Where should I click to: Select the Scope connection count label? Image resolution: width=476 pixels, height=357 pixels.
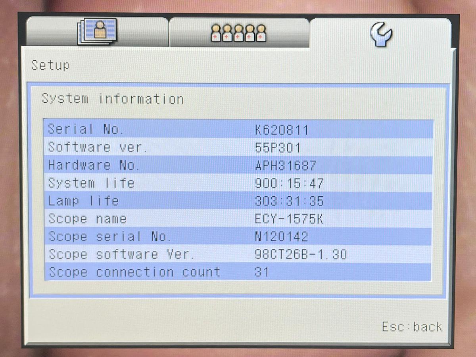134,273
